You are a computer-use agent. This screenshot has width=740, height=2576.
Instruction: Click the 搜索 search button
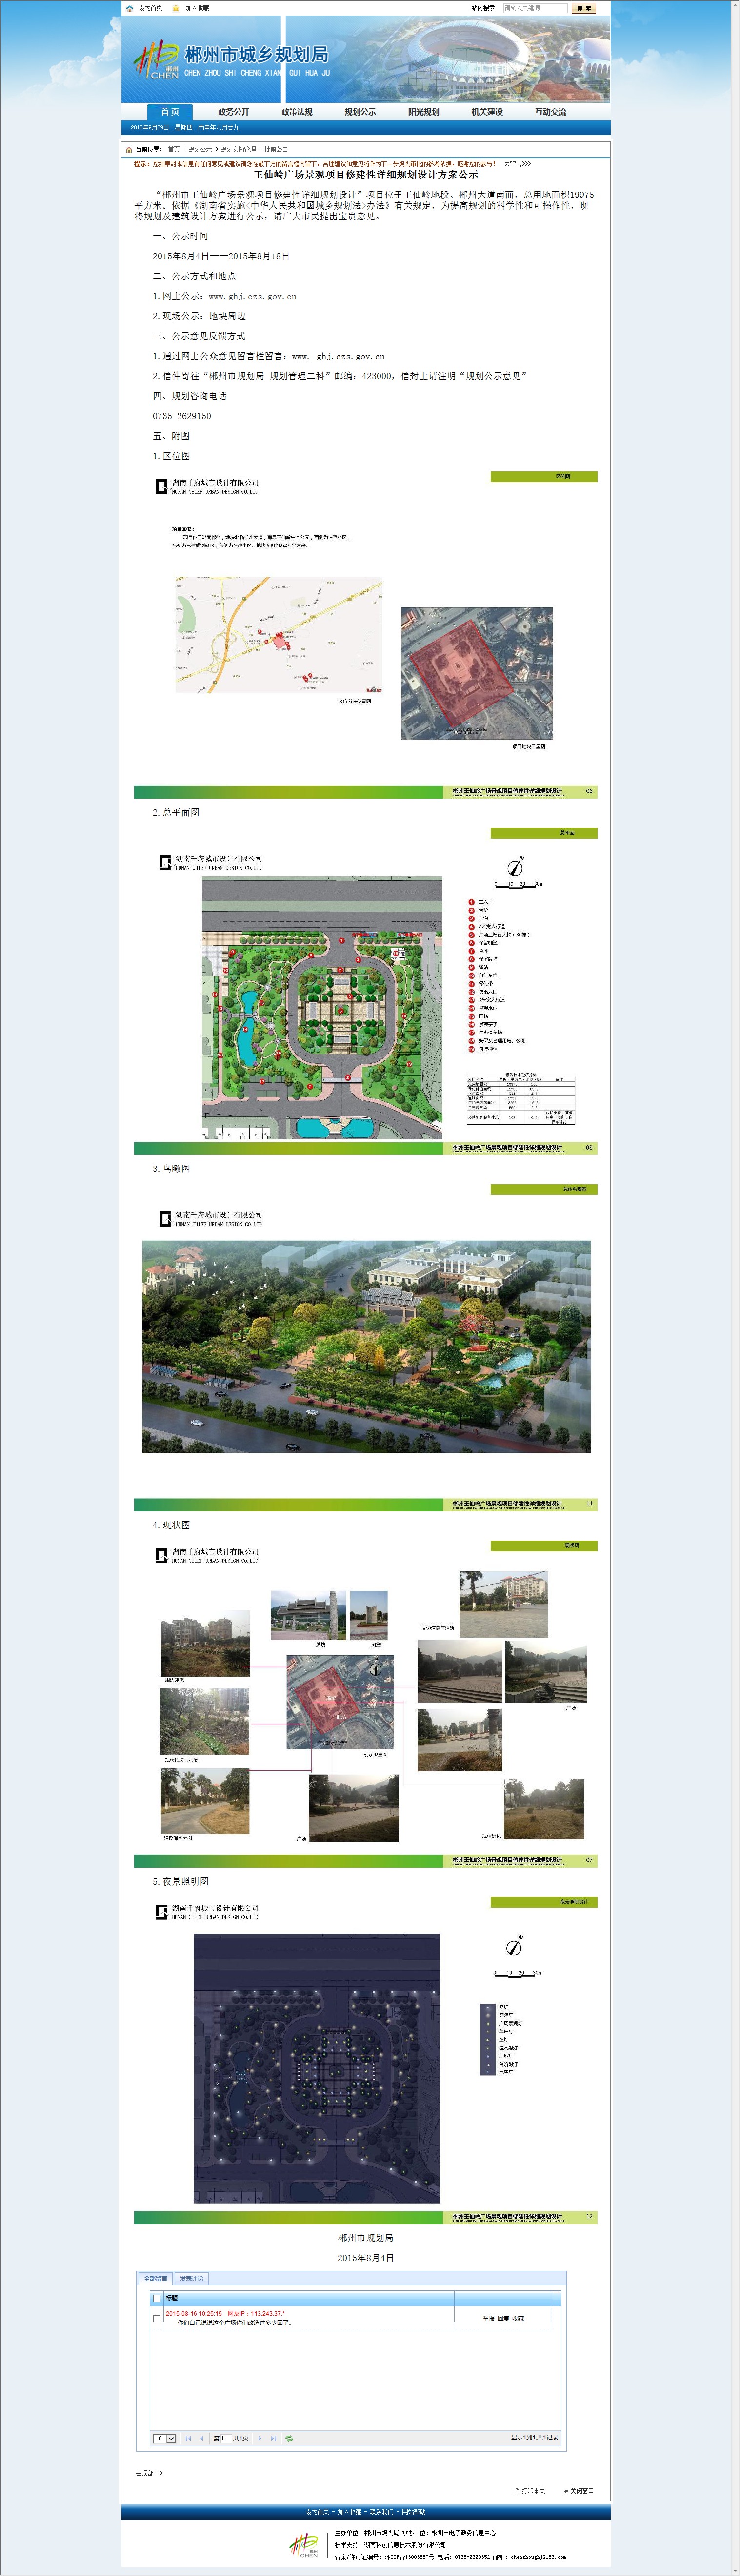point(583,8)
